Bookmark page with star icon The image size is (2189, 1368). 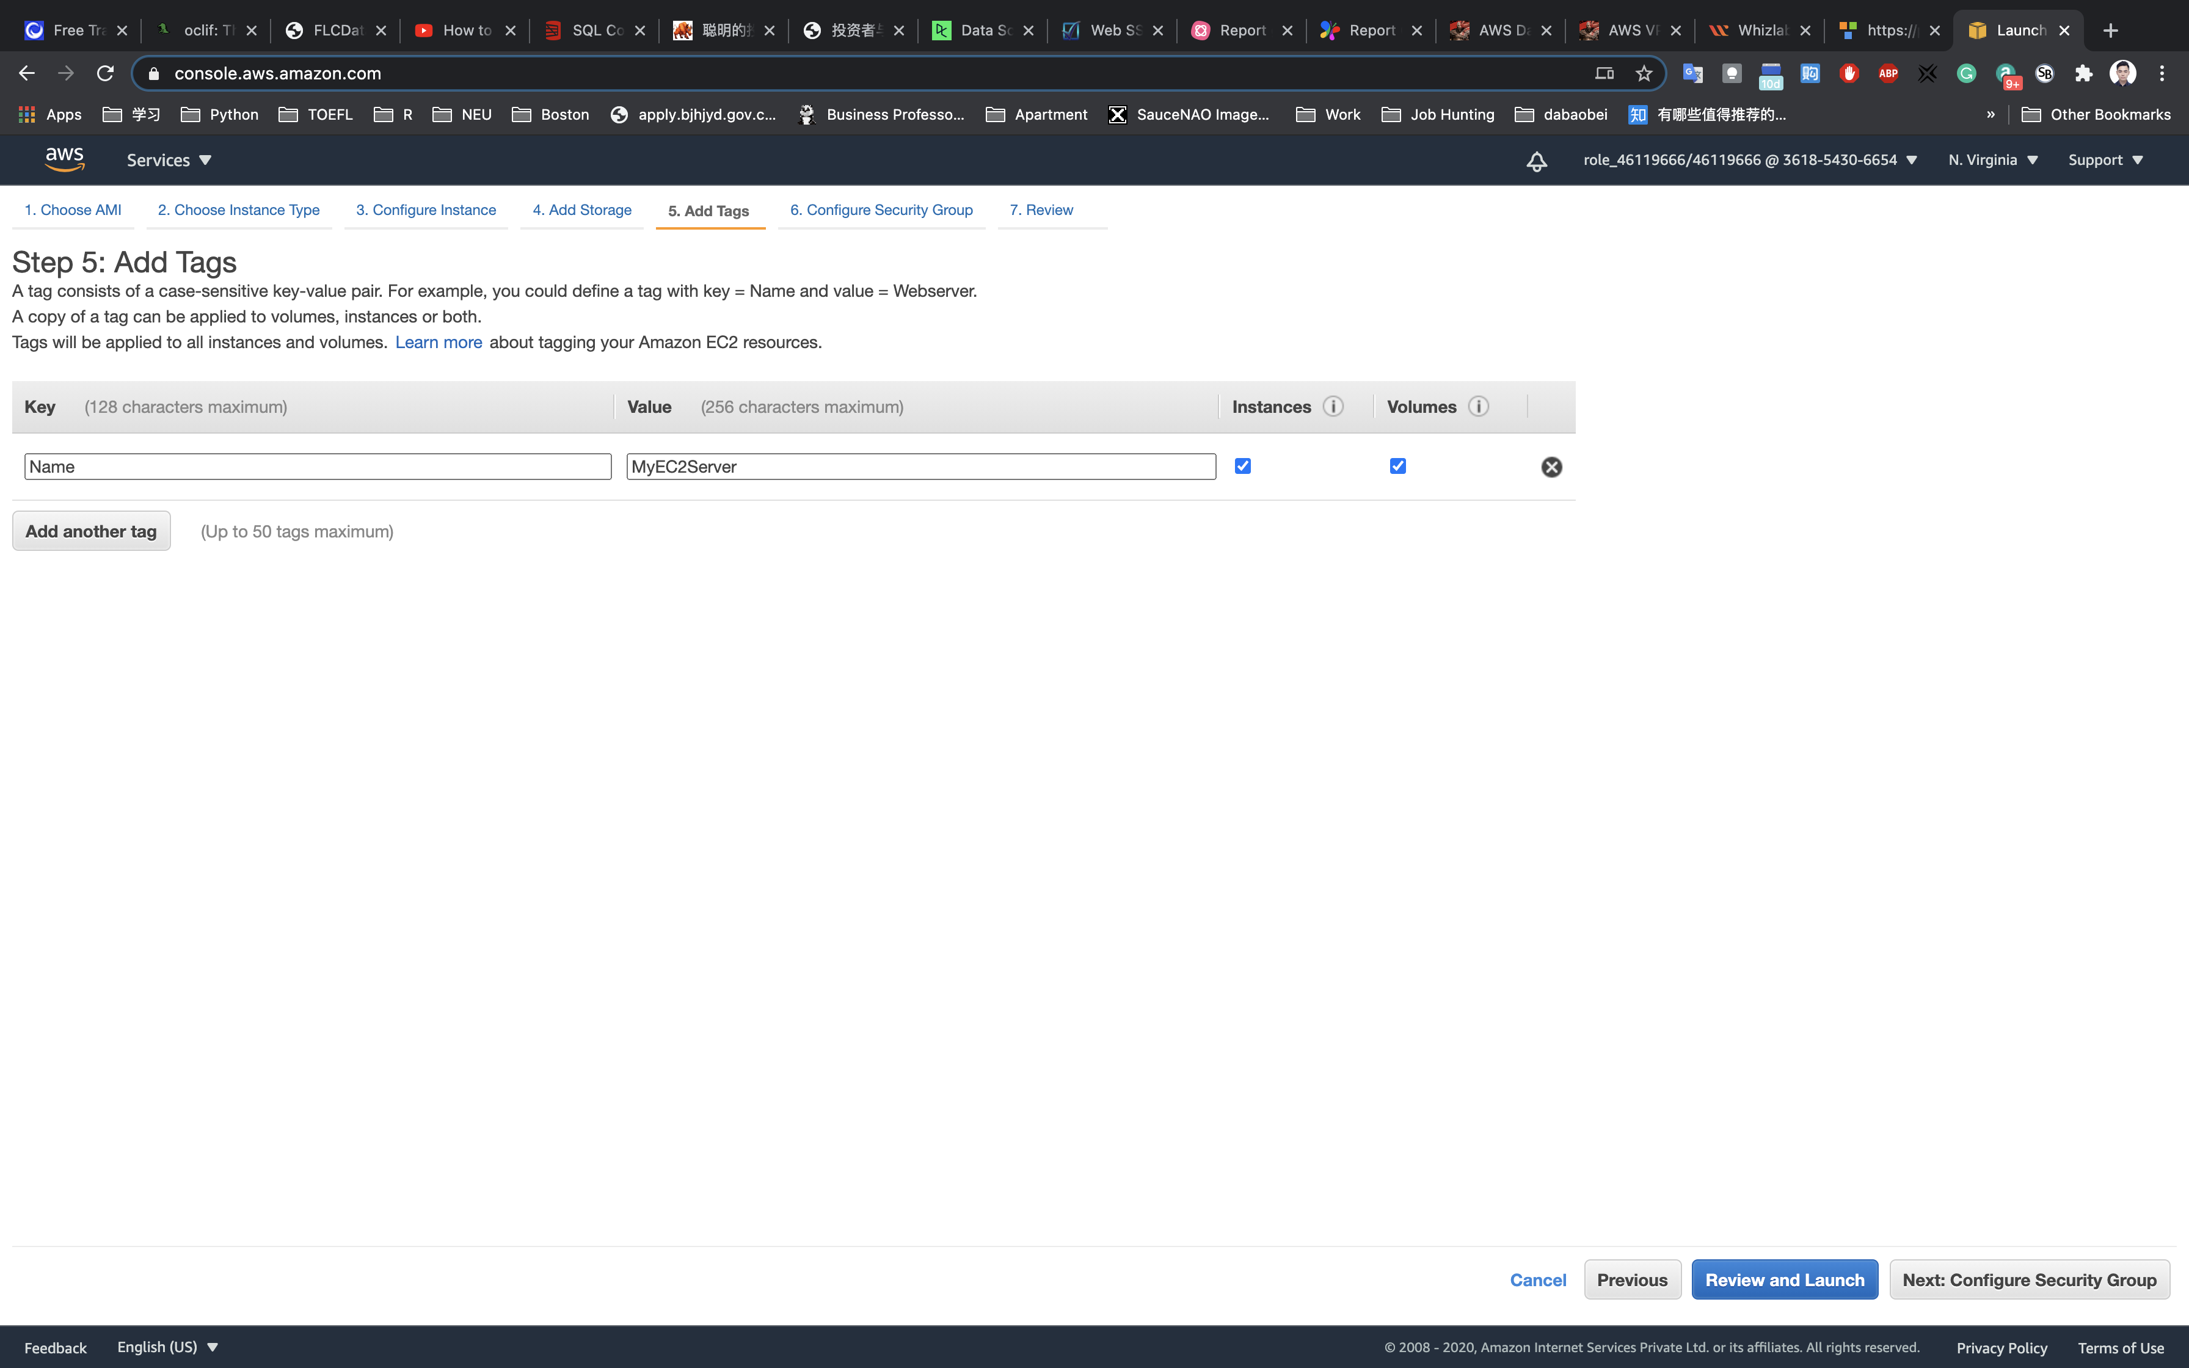1644,73
